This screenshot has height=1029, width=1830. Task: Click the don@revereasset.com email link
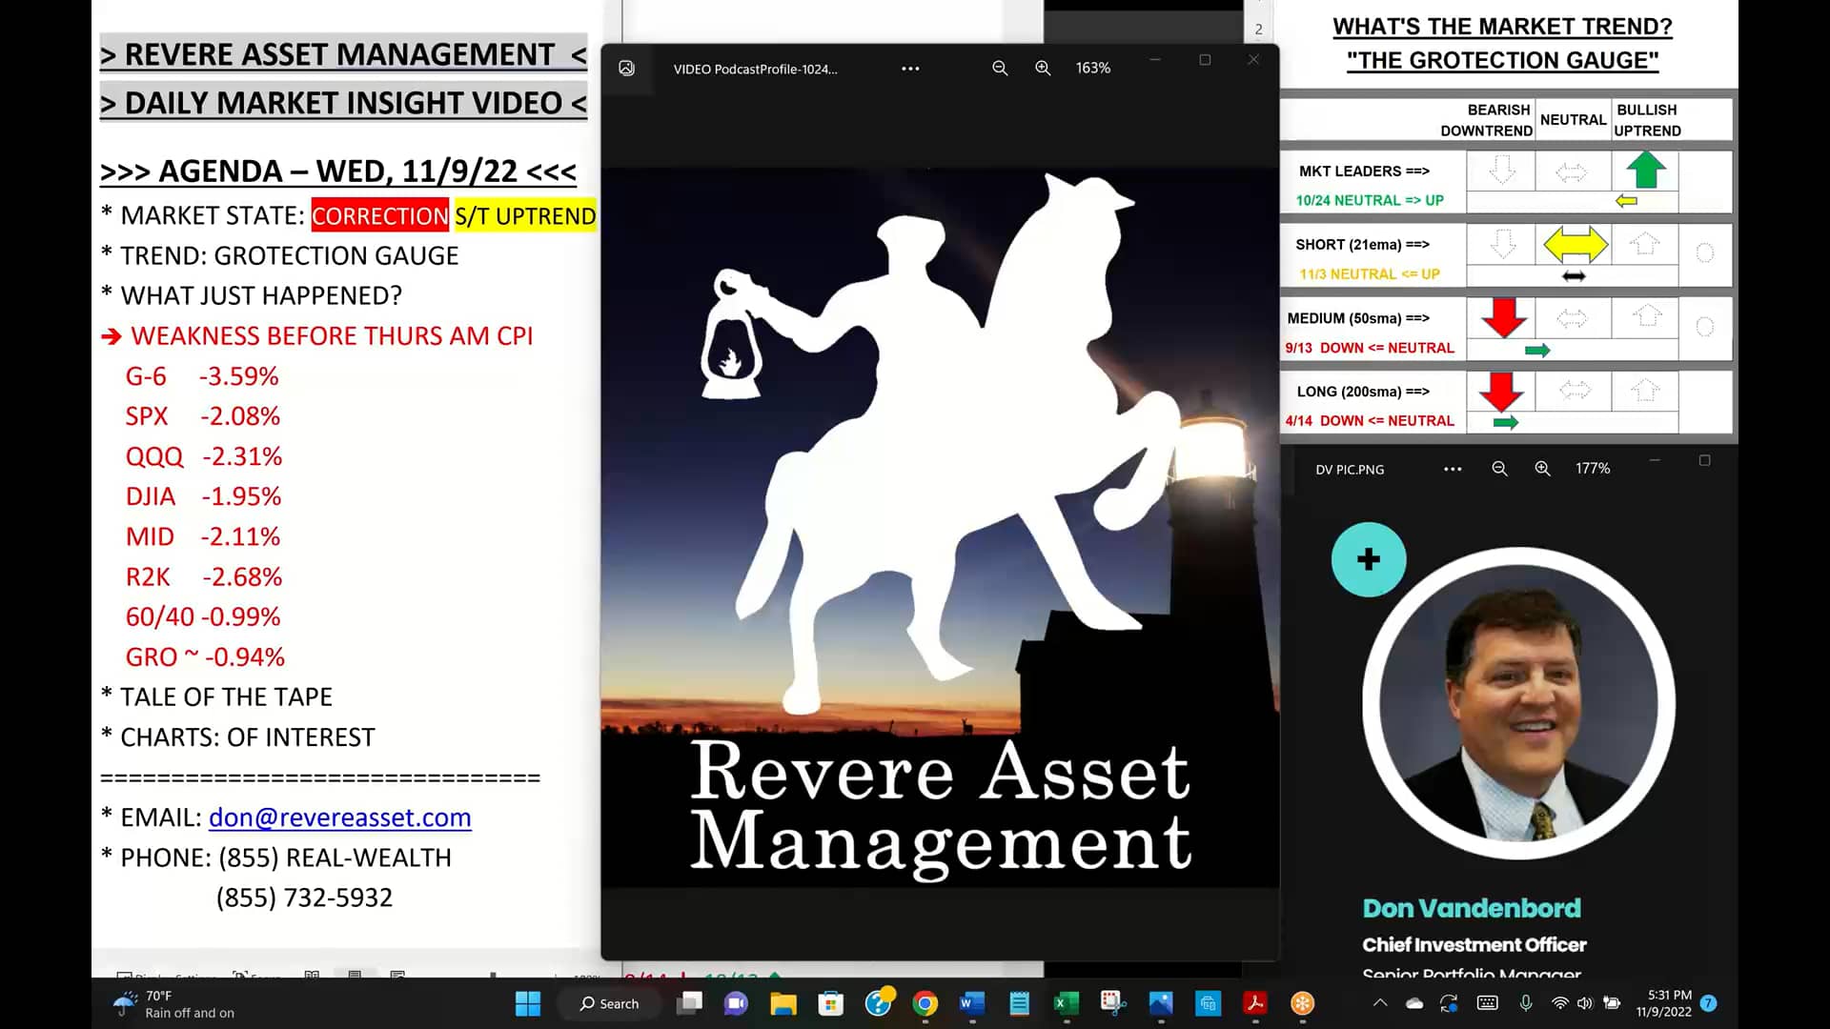coord(339,817)
